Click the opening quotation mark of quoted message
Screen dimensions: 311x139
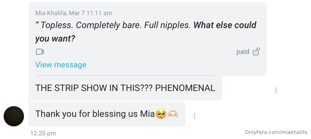tap(37, 25)
